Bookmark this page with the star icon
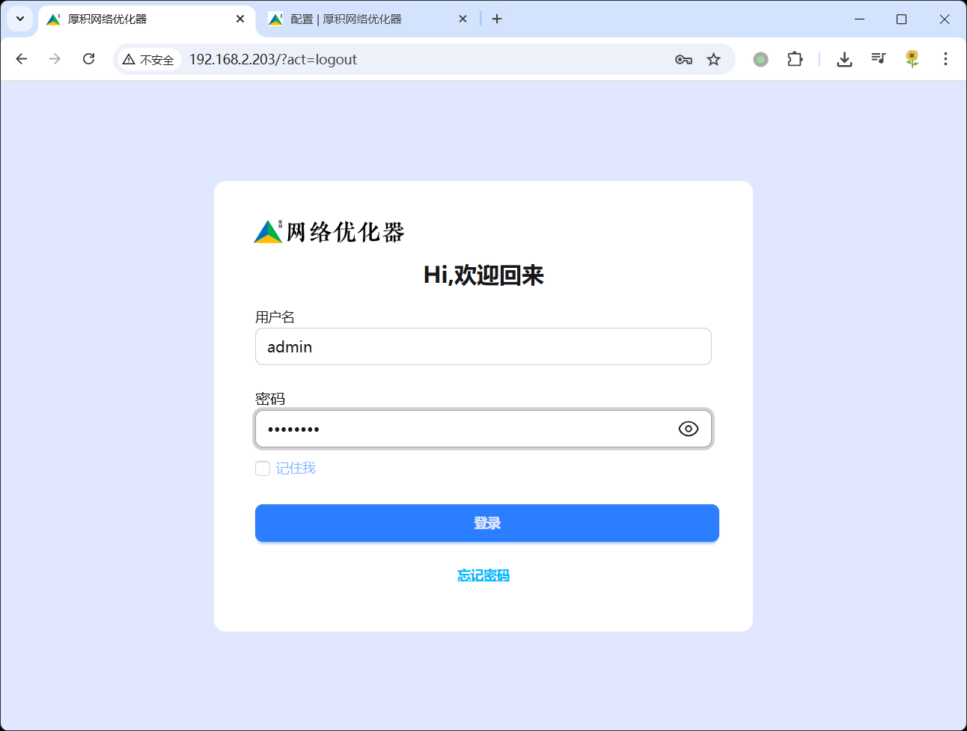The image size is (967, 731). pos(713,58)
